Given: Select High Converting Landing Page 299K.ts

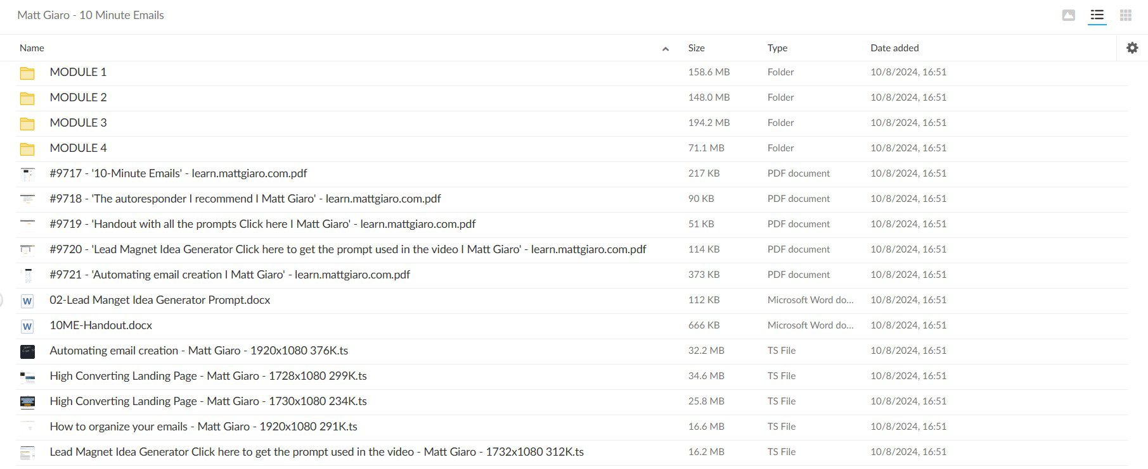Looking at the screenshot, I should 208,376.
